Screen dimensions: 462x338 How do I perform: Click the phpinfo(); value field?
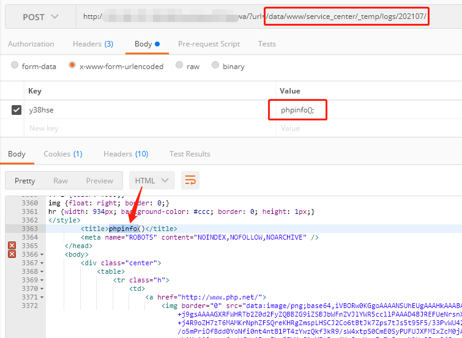click(297, 110)
